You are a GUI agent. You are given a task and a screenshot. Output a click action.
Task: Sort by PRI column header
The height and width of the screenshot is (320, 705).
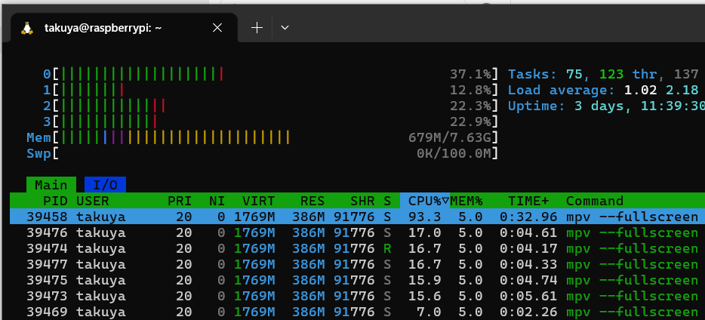[x=180, y=201]
